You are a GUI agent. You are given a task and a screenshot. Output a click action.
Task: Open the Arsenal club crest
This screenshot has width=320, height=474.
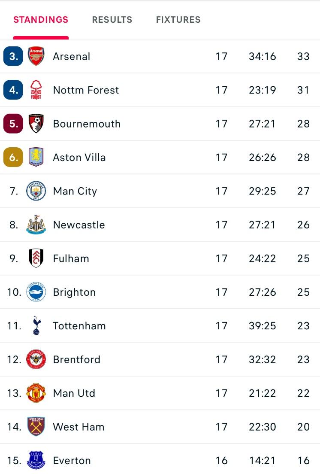36,56
